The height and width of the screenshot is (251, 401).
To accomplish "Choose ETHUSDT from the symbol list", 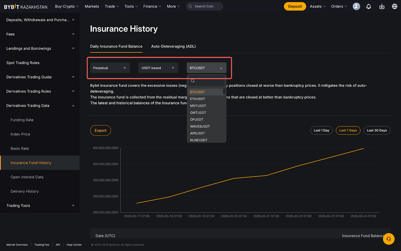I will tap(197, 99).
